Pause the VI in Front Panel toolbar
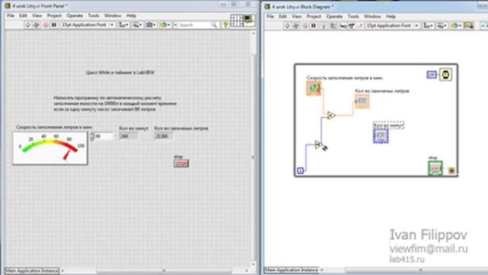The image size is (488, 275). pyautogui.click(x=54, y=25)
